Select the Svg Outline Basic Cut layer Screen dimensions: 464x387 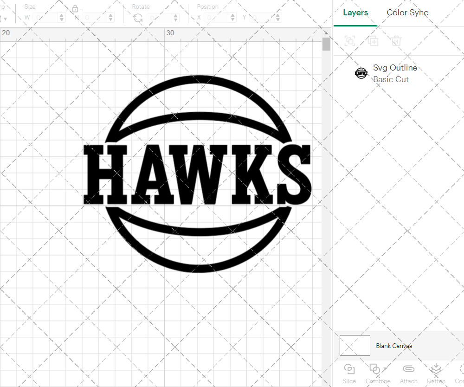395,73
